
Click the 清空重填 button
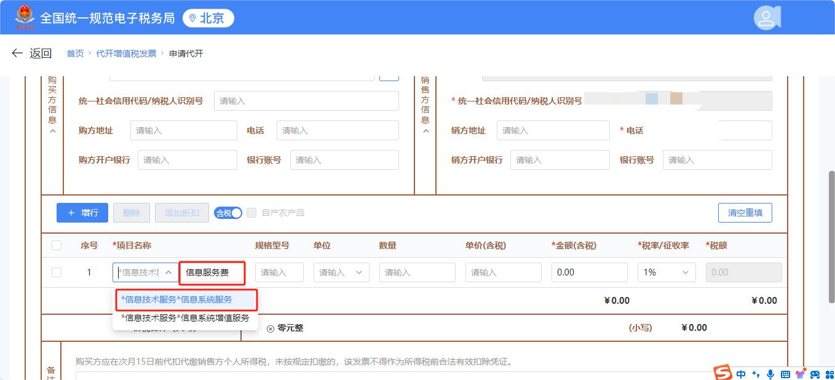pos(745,213)
